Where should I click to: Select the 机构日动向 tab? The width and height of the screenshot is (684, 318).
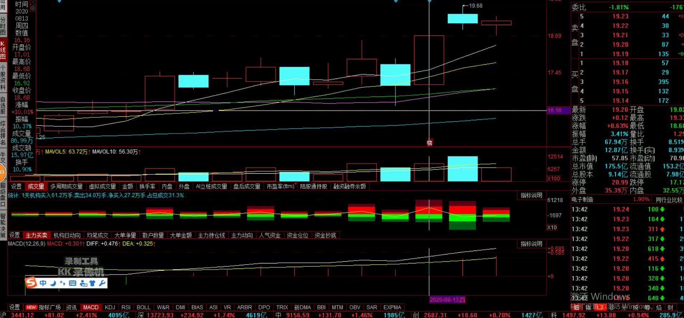click(67, 235)
